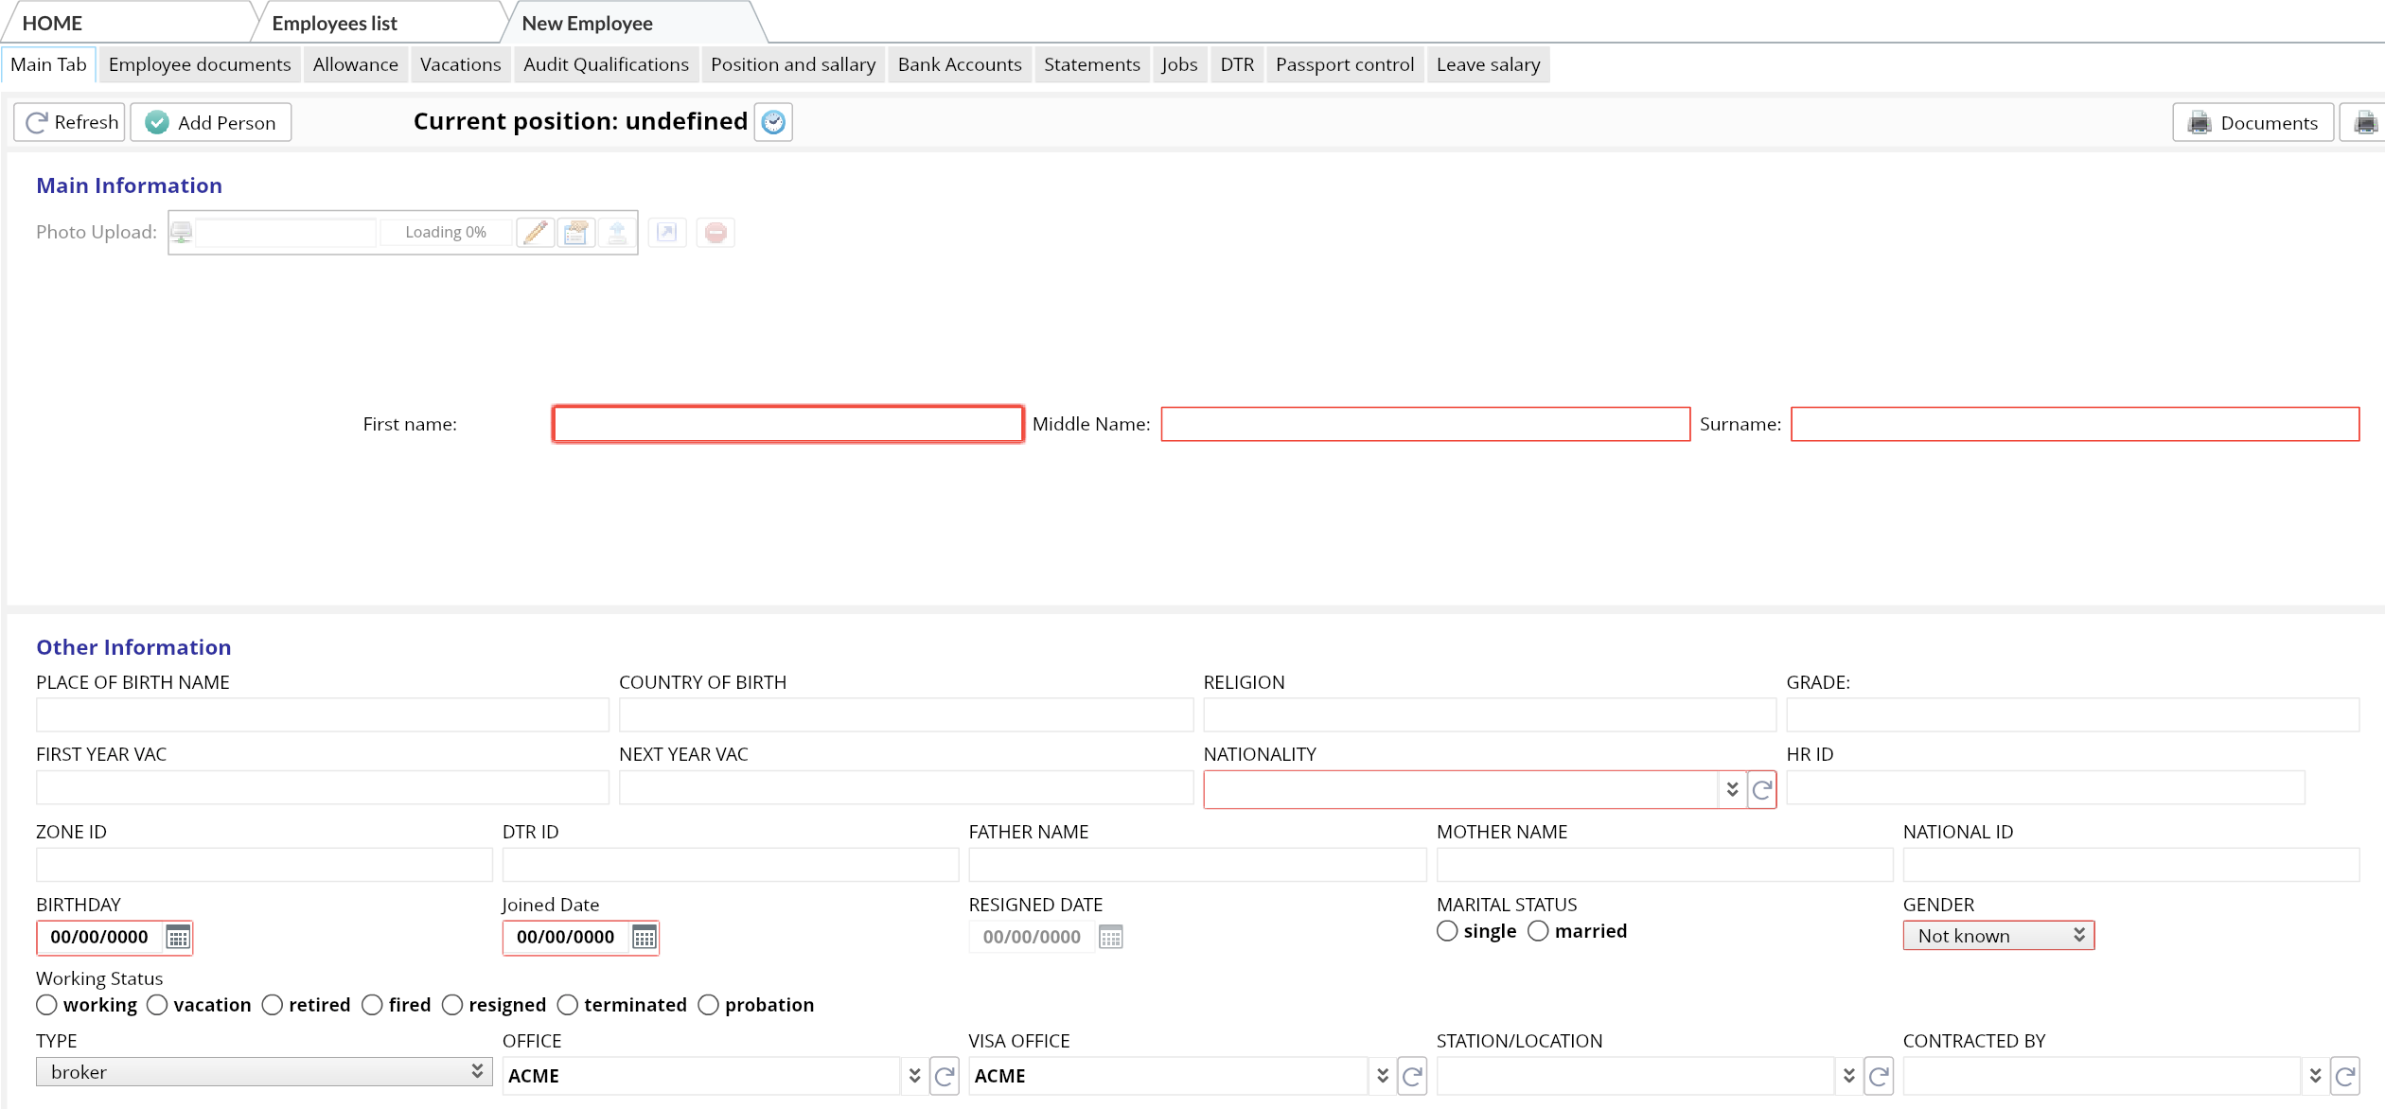Click the Documents button
The width and height of the screenshot is (2385, 1109).
click(x=2252, y=122)
